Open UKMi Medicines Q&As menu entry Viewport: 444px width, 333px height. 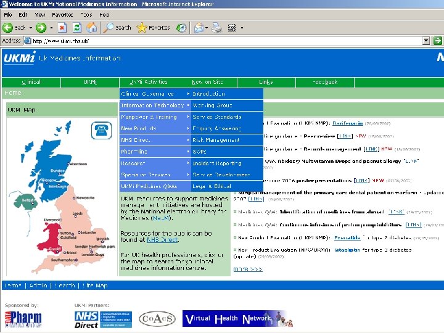click(155, 186)
